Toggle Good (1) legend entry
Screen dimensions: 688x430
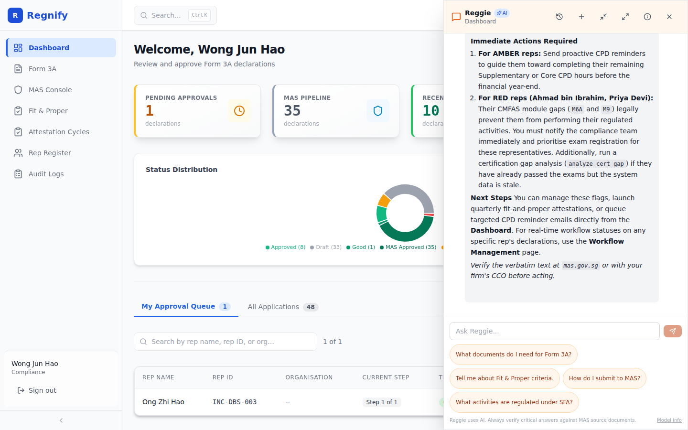[x=361, y=247]
